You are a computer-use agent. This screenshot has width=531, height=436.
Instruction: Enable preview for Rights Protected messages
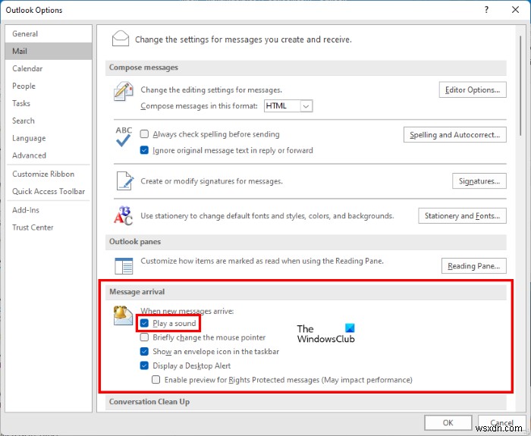156,379
